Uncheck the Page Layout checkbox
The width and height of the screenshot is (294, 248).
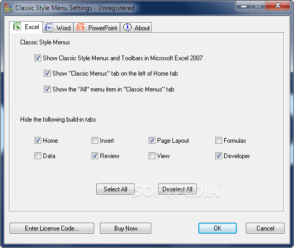coord(152,141)
